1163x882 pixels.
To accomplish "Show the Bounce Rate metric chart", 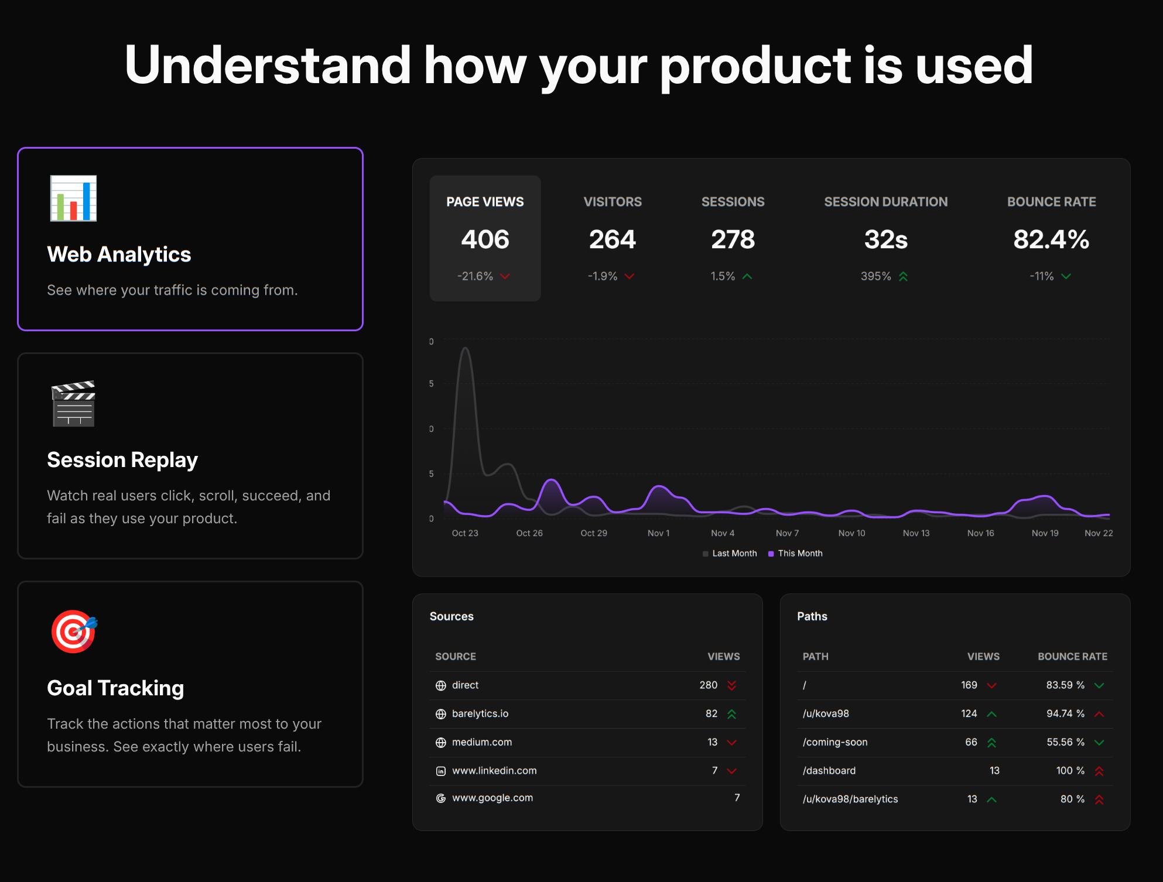I will [1051, 238].
